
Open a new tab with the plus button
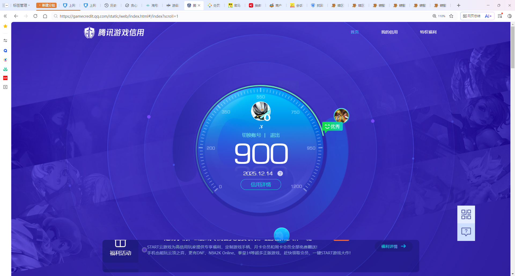pos(458,5)
